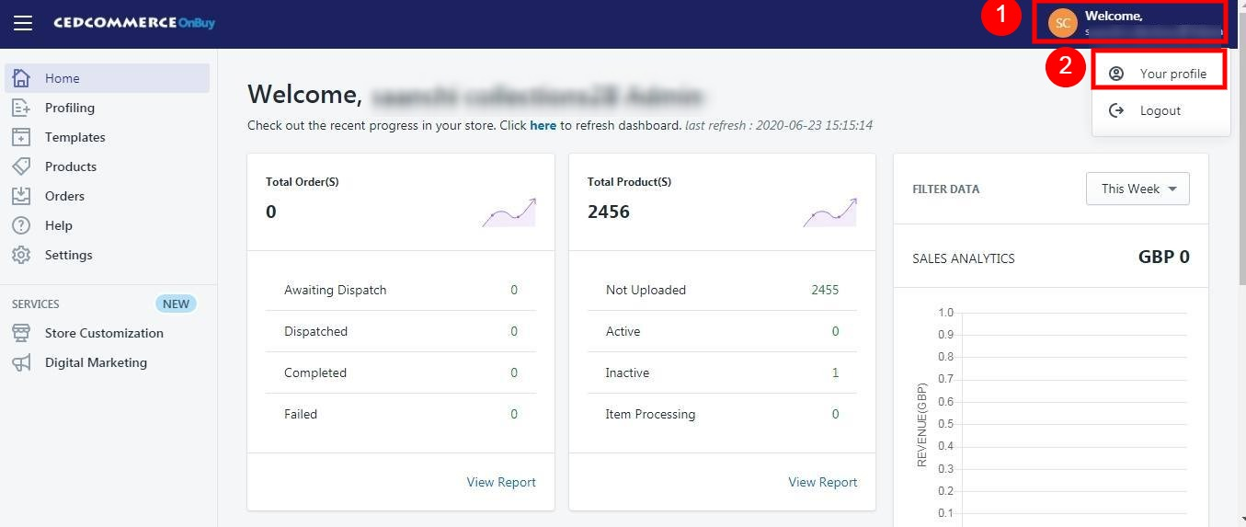Click the total products value 2456

(609, 212)
